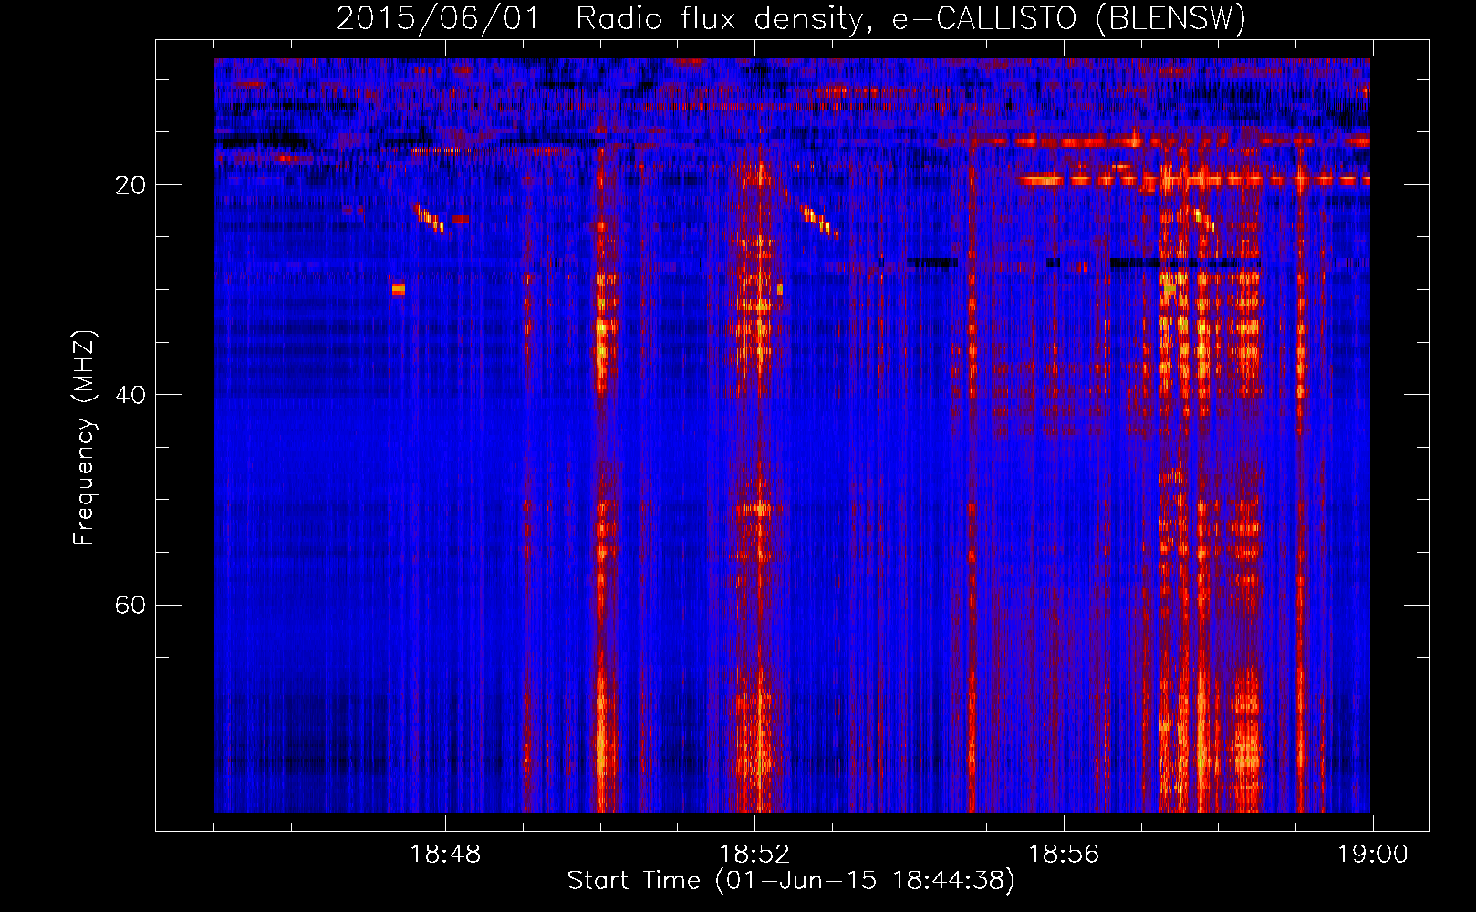Click the 18:52 time tick label
The height and width of the screenshot is (912, 1476).
pos(754,855)
